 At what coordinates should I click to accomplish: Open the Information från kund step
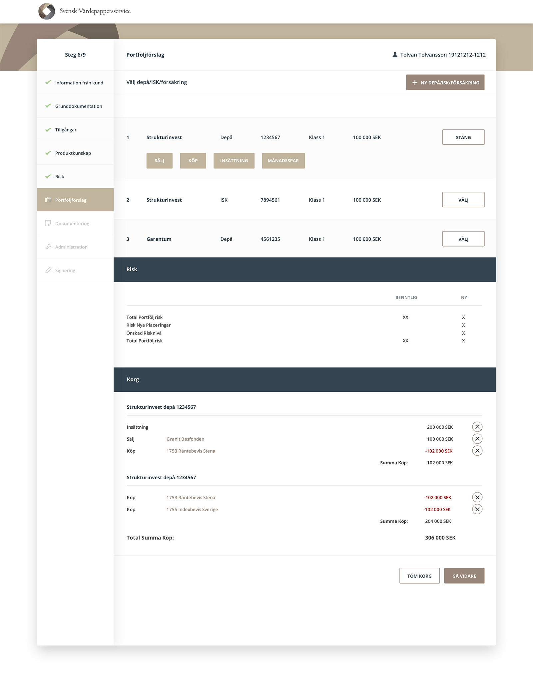75,83
